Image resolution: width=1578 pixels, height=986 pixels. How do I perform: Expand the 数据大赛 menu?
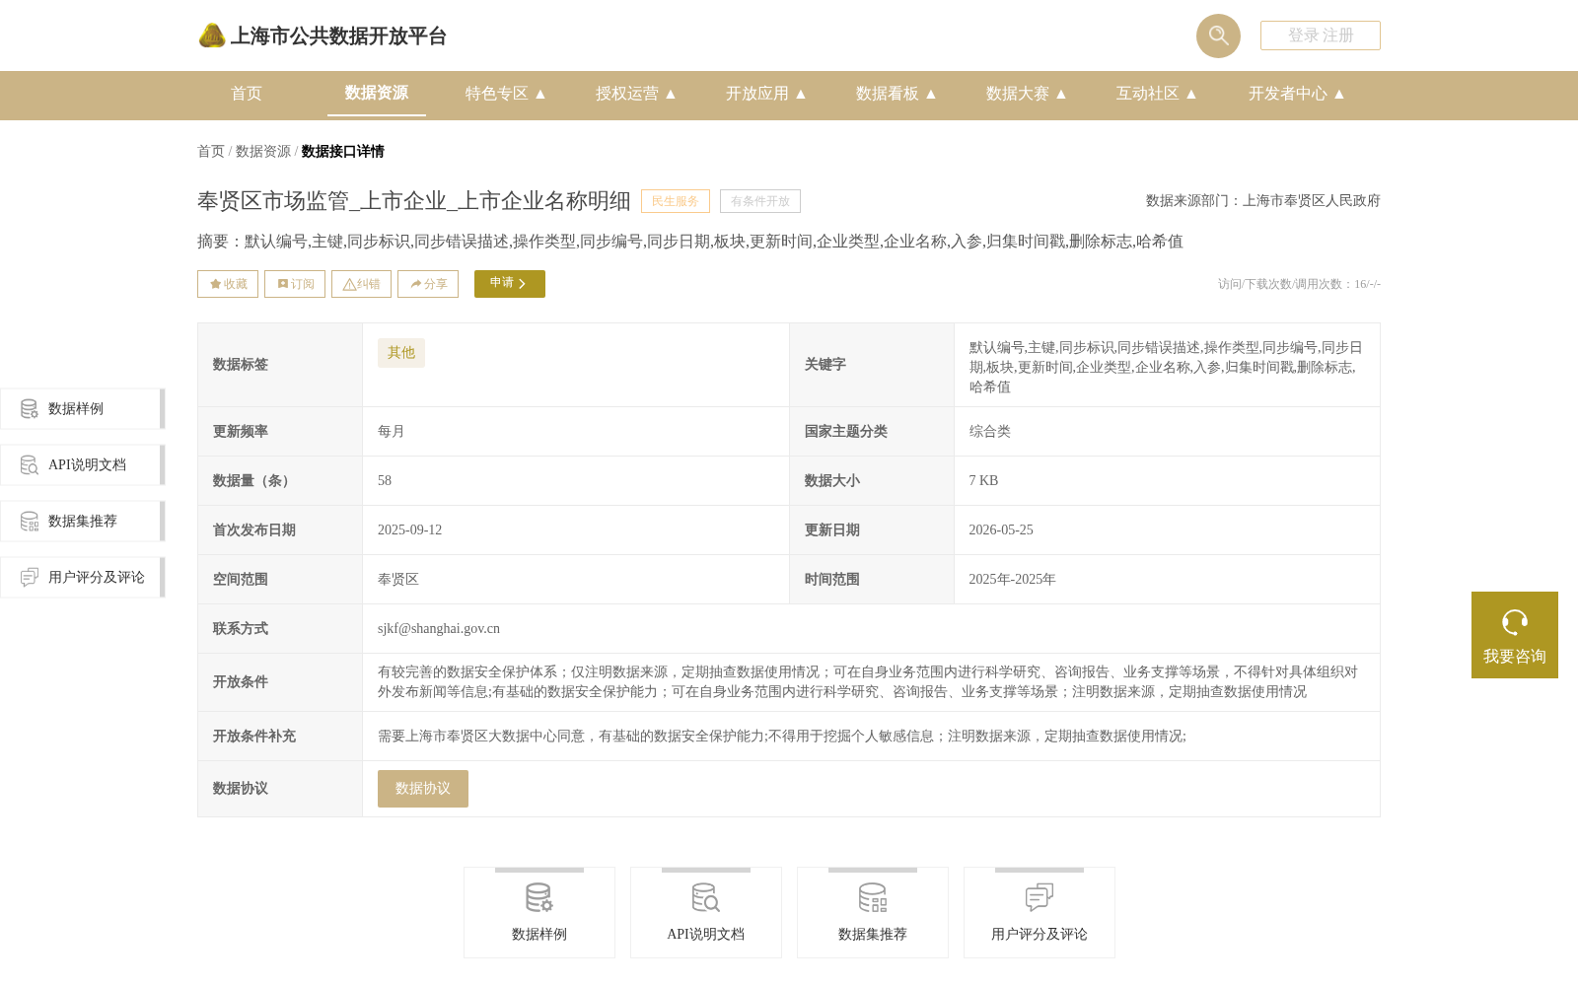1027,94
